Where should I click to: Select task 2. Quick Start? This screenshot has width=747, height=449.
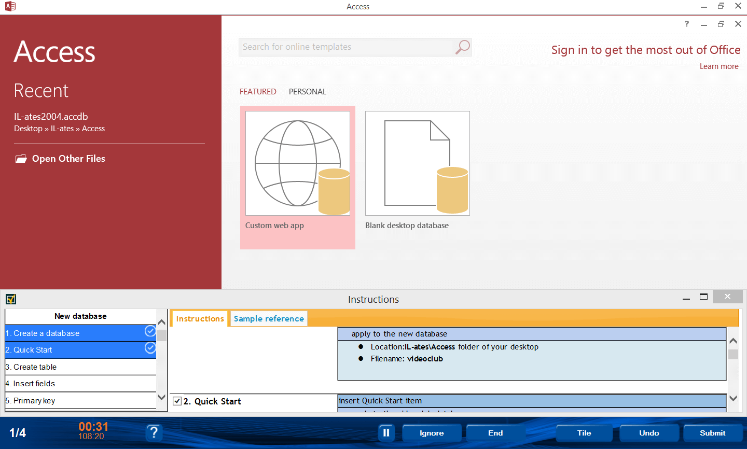pyautogui.click(x=80, y=350)
